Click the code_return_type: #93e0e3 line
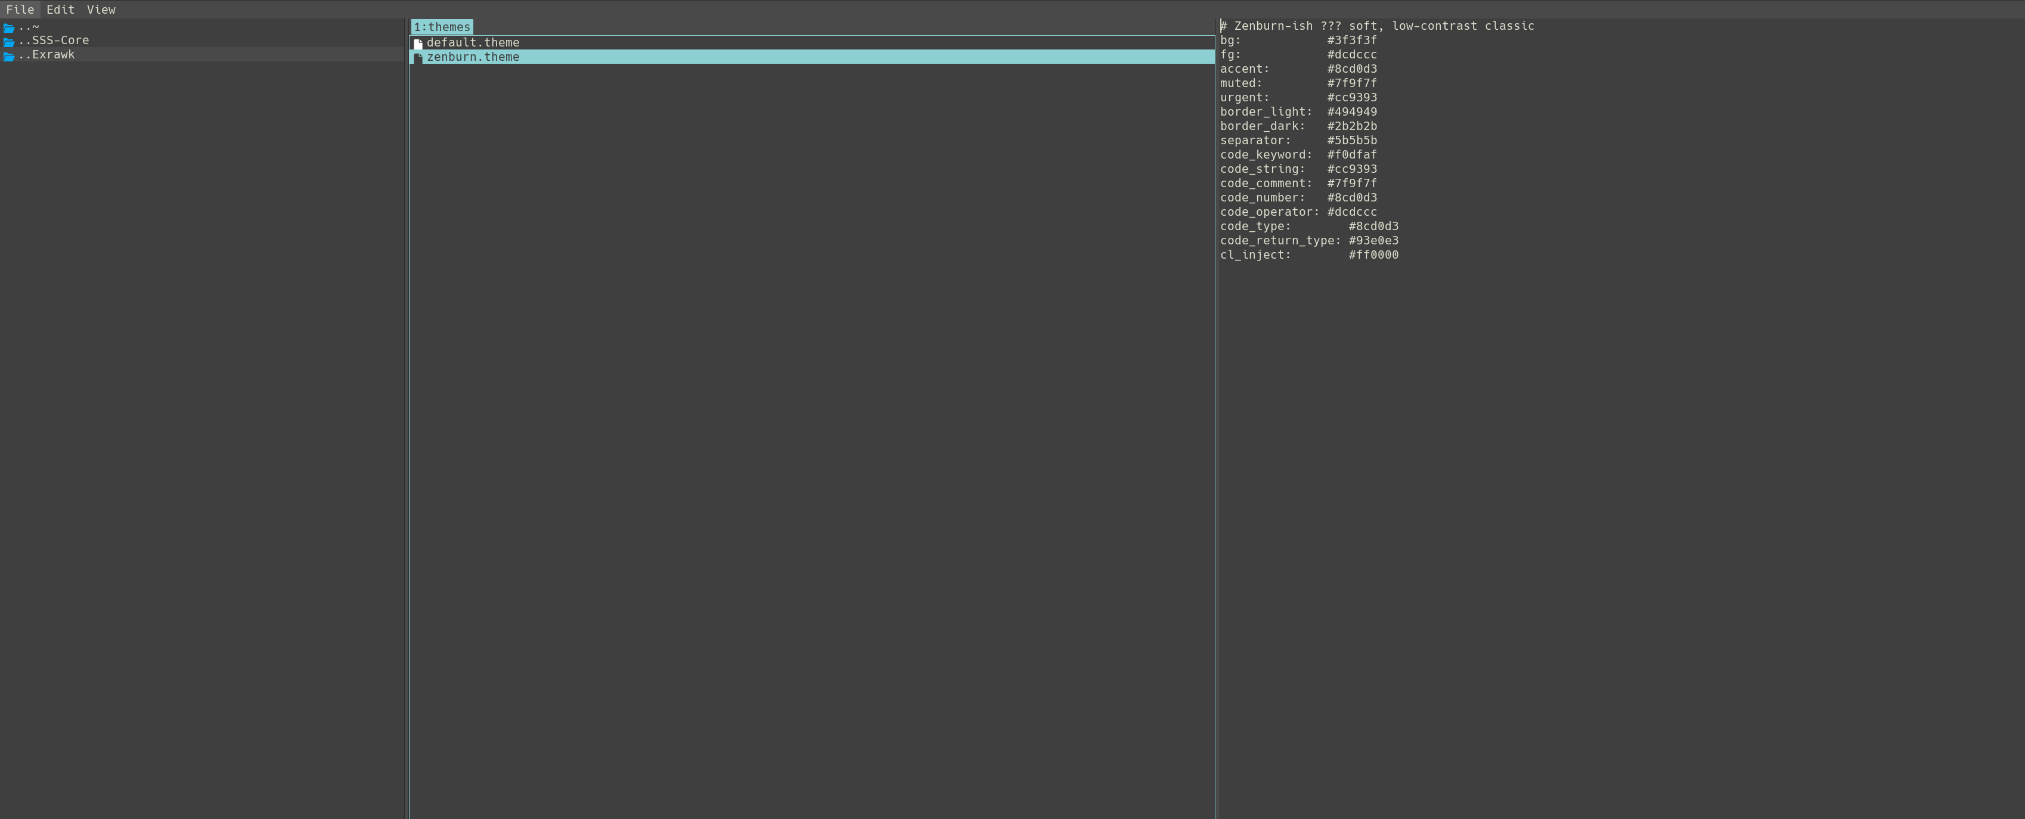The width and height of the screenshot is (2025, 819). [x=1309, y=240]
